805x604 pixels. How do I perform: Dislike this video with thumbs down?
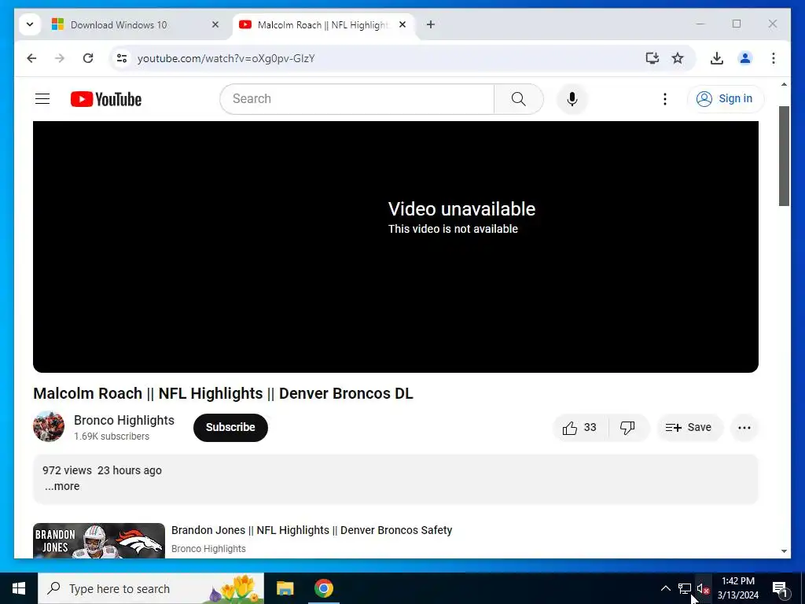click(627, 427)
